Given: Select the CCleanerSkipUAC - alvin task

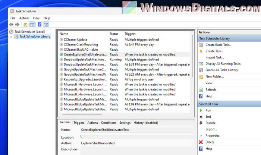Looking at the screenshot, I should [x=125, y=50].
